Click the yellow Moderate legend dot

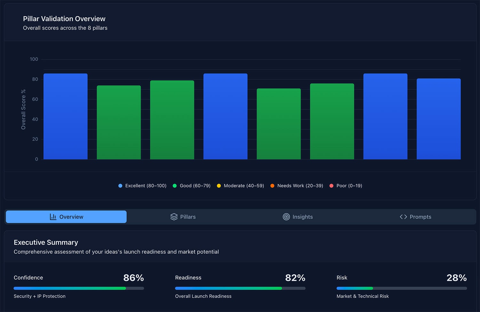pyautogui.click(x=219, y=185)
